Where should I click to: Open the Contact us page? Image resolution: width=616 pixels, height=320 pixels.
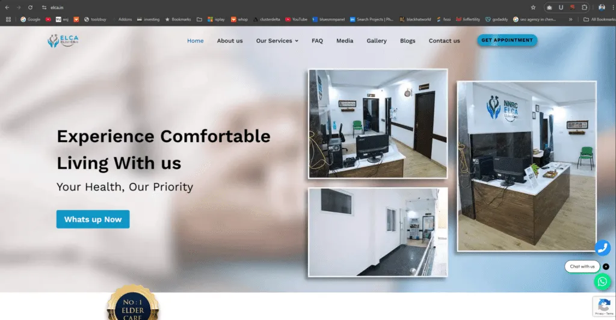(x=444, y=41)
